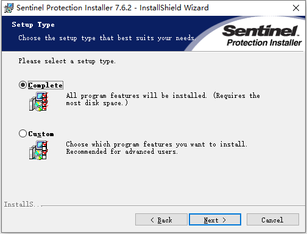
Task: Click the Setup Type banner heading
Action: click(x=33, y=25)
